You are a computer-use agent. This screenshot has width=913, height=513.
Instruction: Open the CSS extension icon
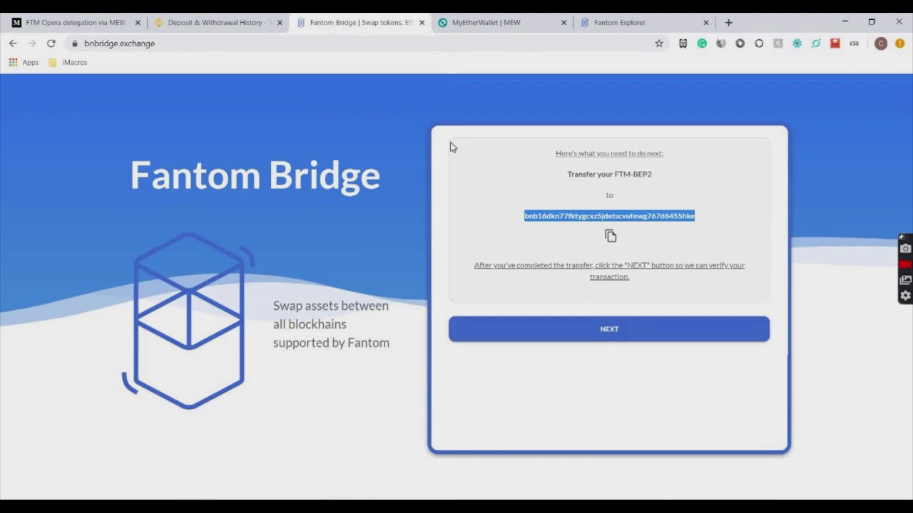[855, 43]
